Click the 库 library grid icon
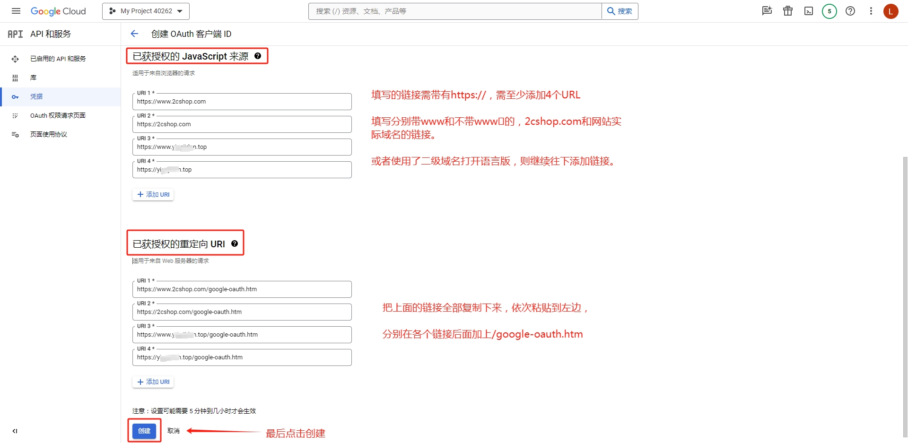The height and width of the screenshot is (443, 908). click(x=15, y=78)
